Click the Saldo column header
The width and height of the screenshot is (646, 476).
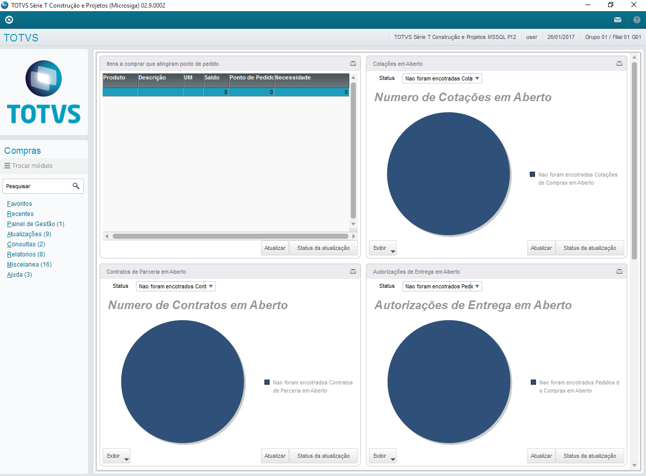[x=216, y=80]
